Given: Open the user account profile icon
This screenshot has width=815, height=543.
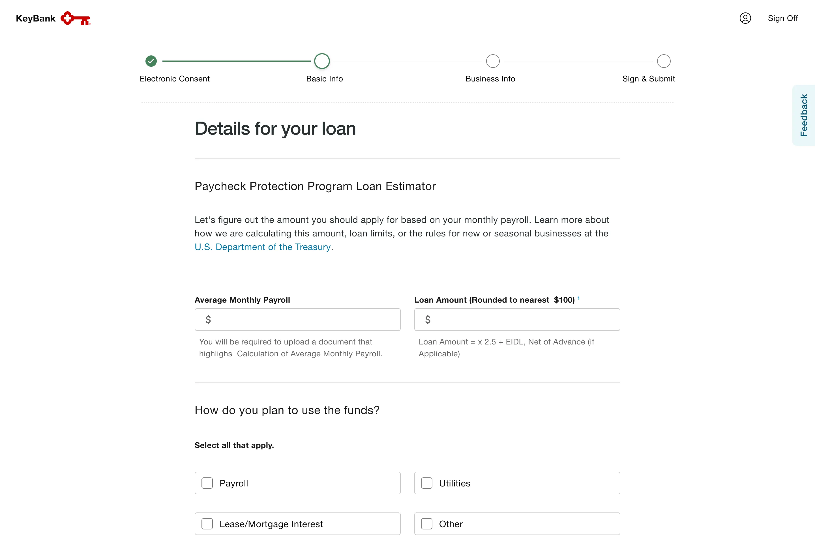Looking at the screenshot, I should (746, 18).
